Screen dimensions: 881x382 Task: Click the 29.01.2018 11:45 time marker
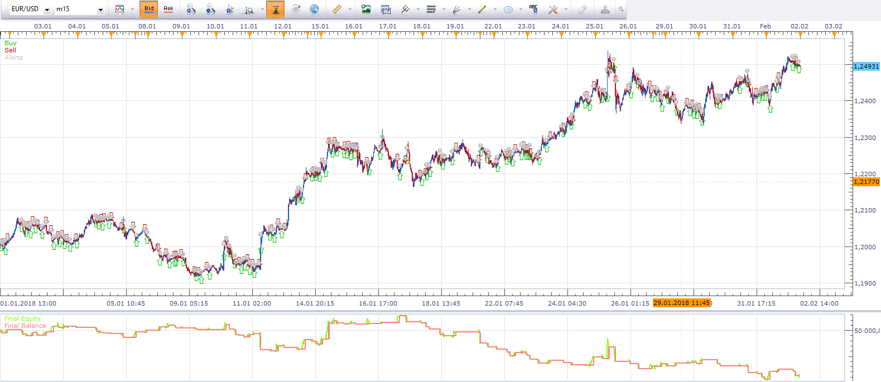(682, 303)
